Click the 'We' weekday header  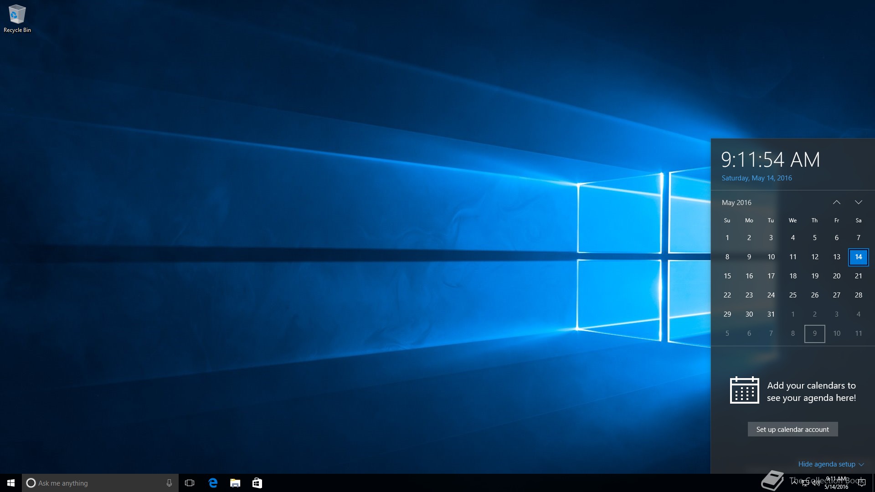[x=793, y=220]
